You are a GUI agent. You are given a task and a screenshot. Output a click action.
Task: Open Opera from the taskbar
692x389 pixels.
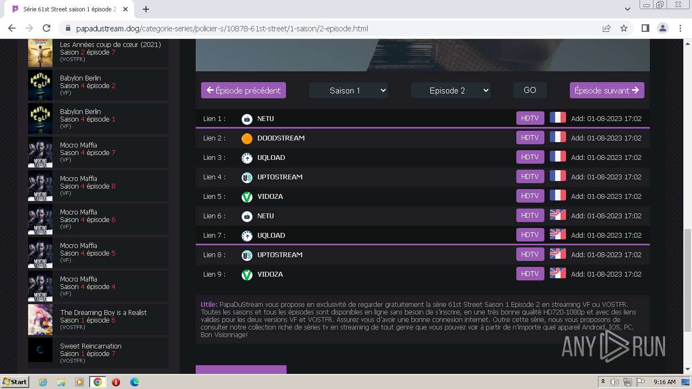tap(116, 382)
